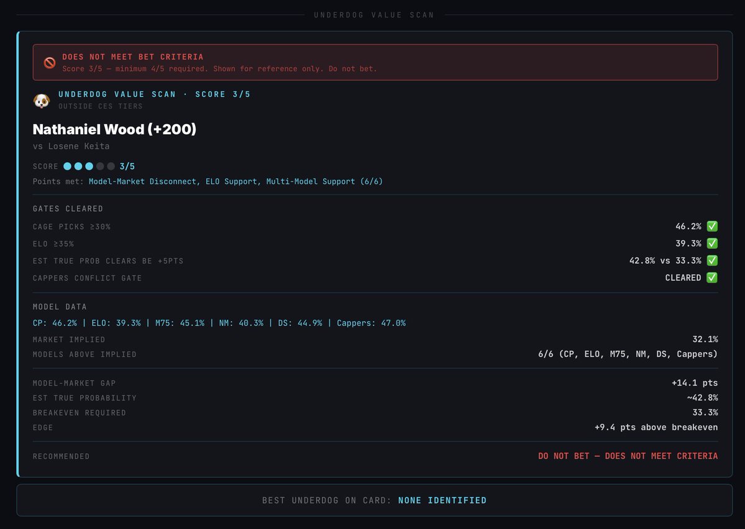
Task: Click the 'BREAKEVEN REQUIRED' label
Action: (80, 413)
